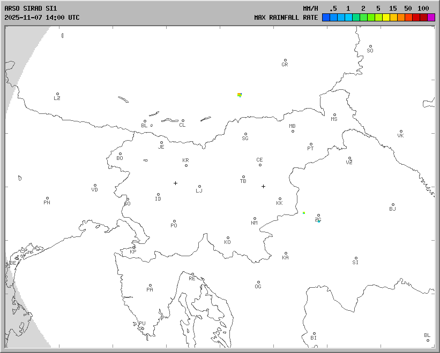Select the NM station marker
This screenshot has width=440, height=353.
tap(255, 219)
